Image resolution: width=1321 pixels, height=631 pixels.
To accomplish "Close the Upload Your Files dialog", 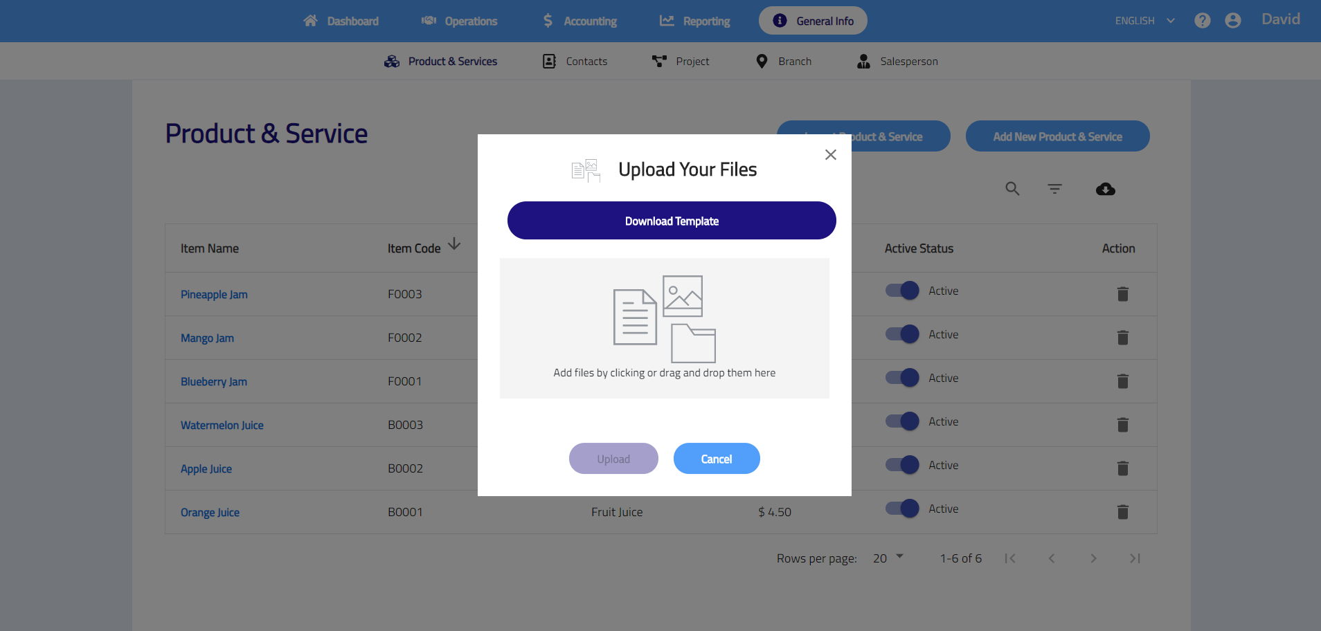I will click(x=830, y=155).
